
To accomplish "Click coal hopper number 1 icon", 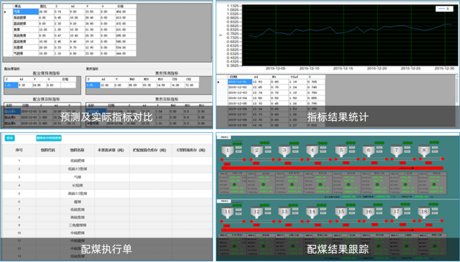I will [x=227, y=150].
